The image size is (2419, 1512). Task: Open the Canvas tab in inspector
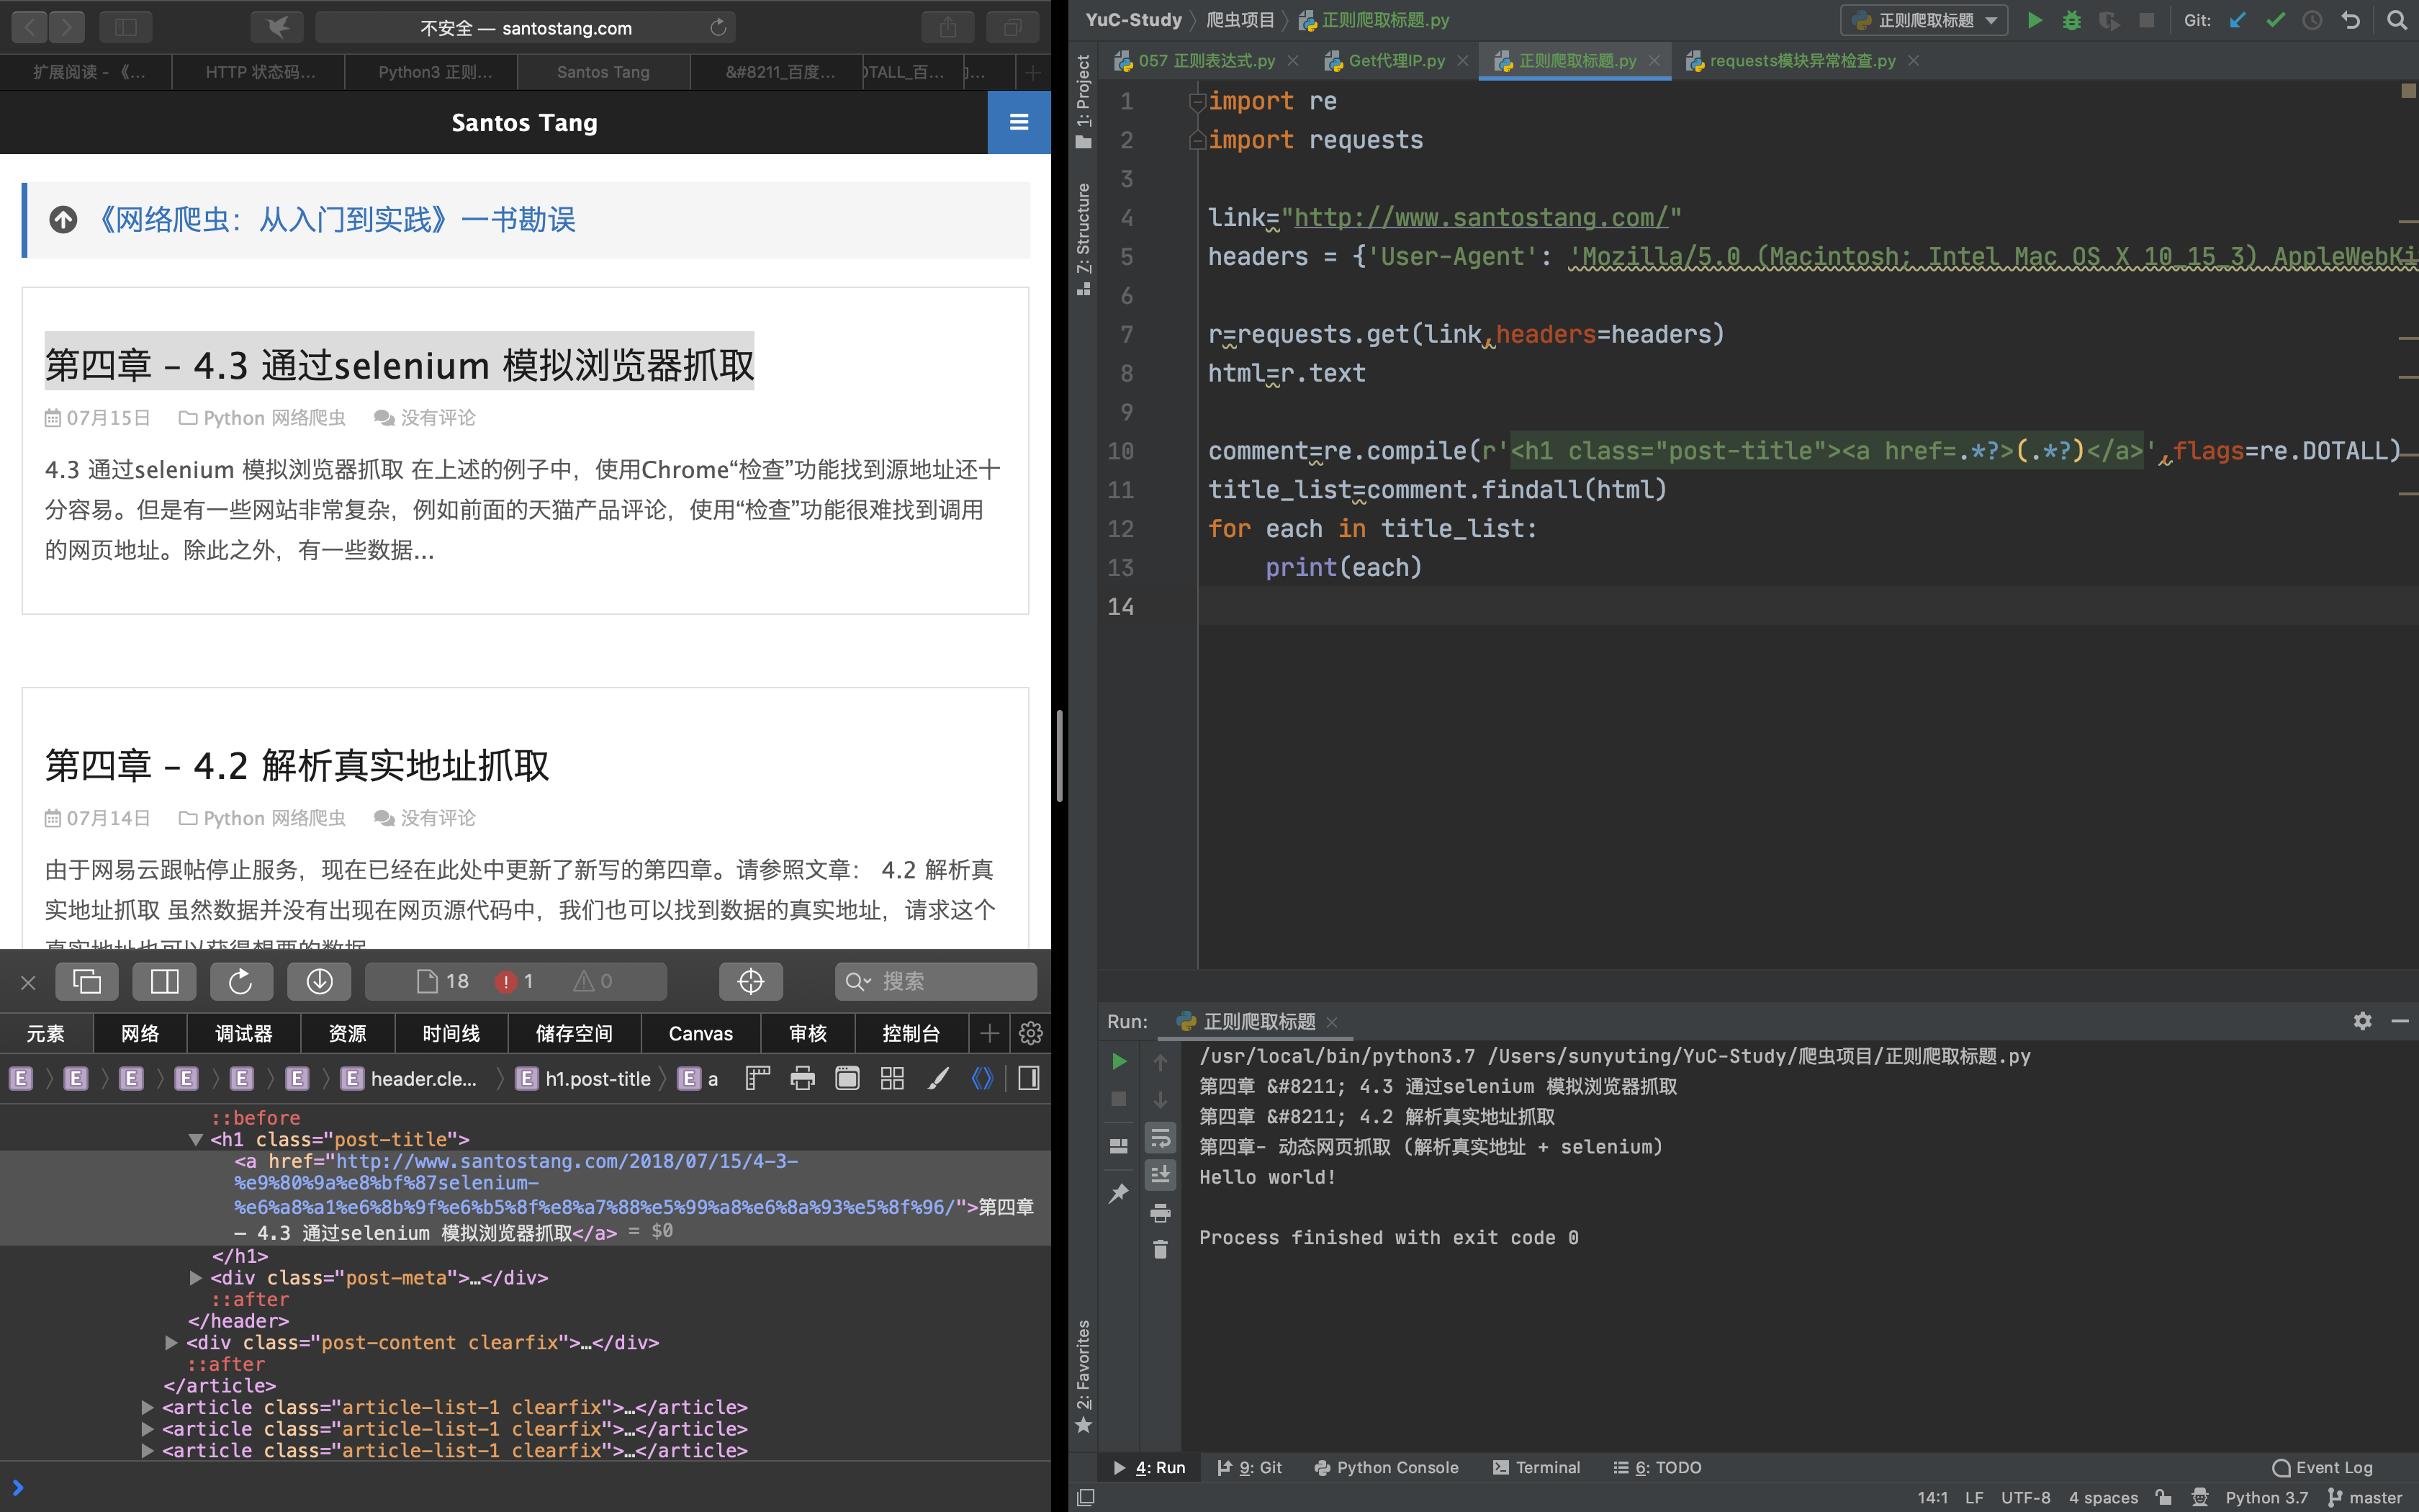coord(701,1033)
